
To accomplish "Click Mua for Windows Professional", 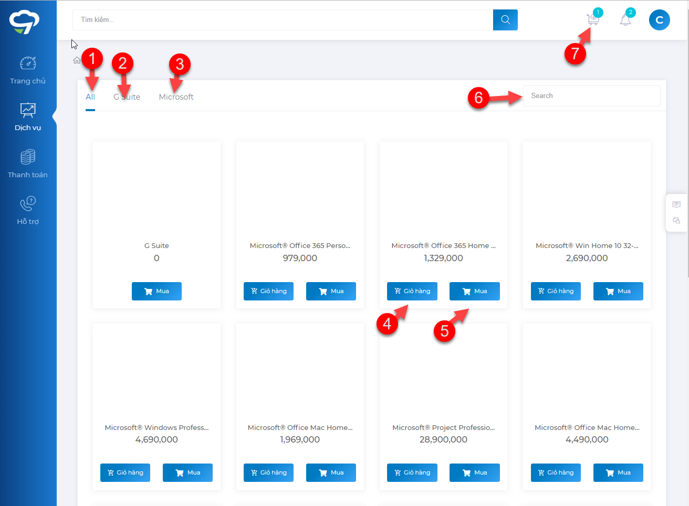I will coord(187,472).
